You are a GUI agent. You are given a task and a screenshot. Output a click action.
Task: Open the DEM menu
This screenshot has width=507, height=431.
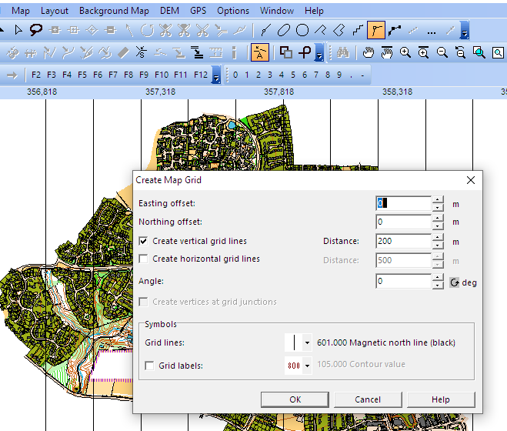pos(169,11)
